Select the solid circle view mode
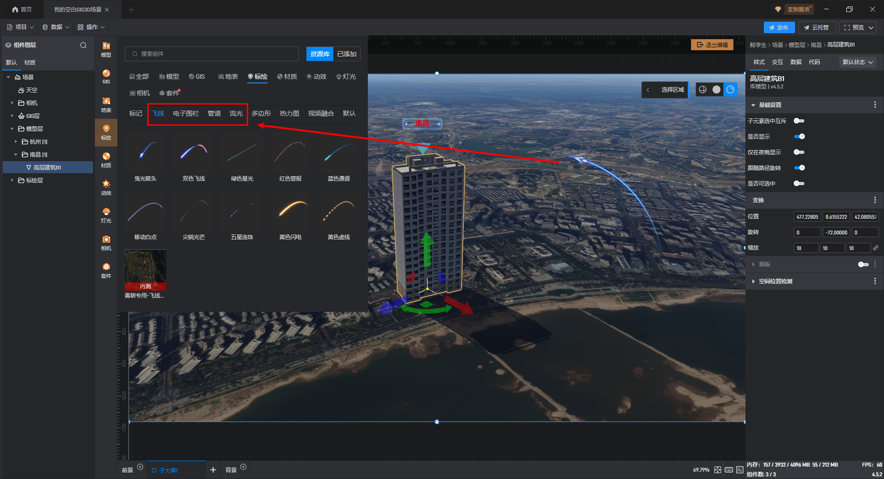Screen dimensions: 884x479 pyautogui.click(x=716, y=89)
